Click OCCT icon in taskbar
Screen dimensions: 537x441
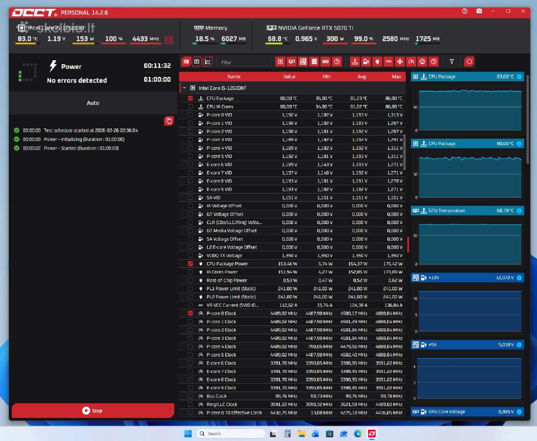click(x=372, y=434)
